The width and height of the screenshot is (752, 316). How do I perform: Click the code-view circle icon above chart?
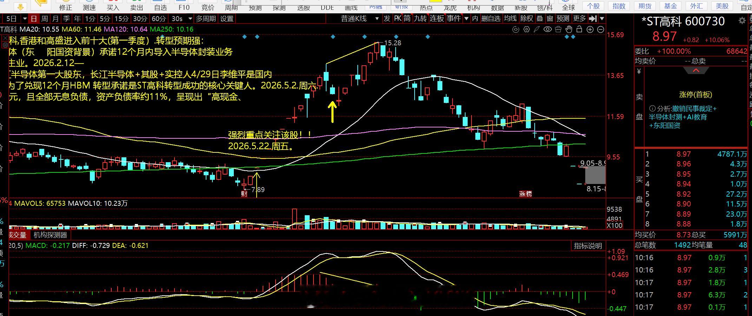tap(516, 29)
